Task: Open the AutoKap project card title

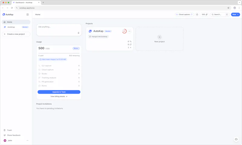Action: [98, 31]
